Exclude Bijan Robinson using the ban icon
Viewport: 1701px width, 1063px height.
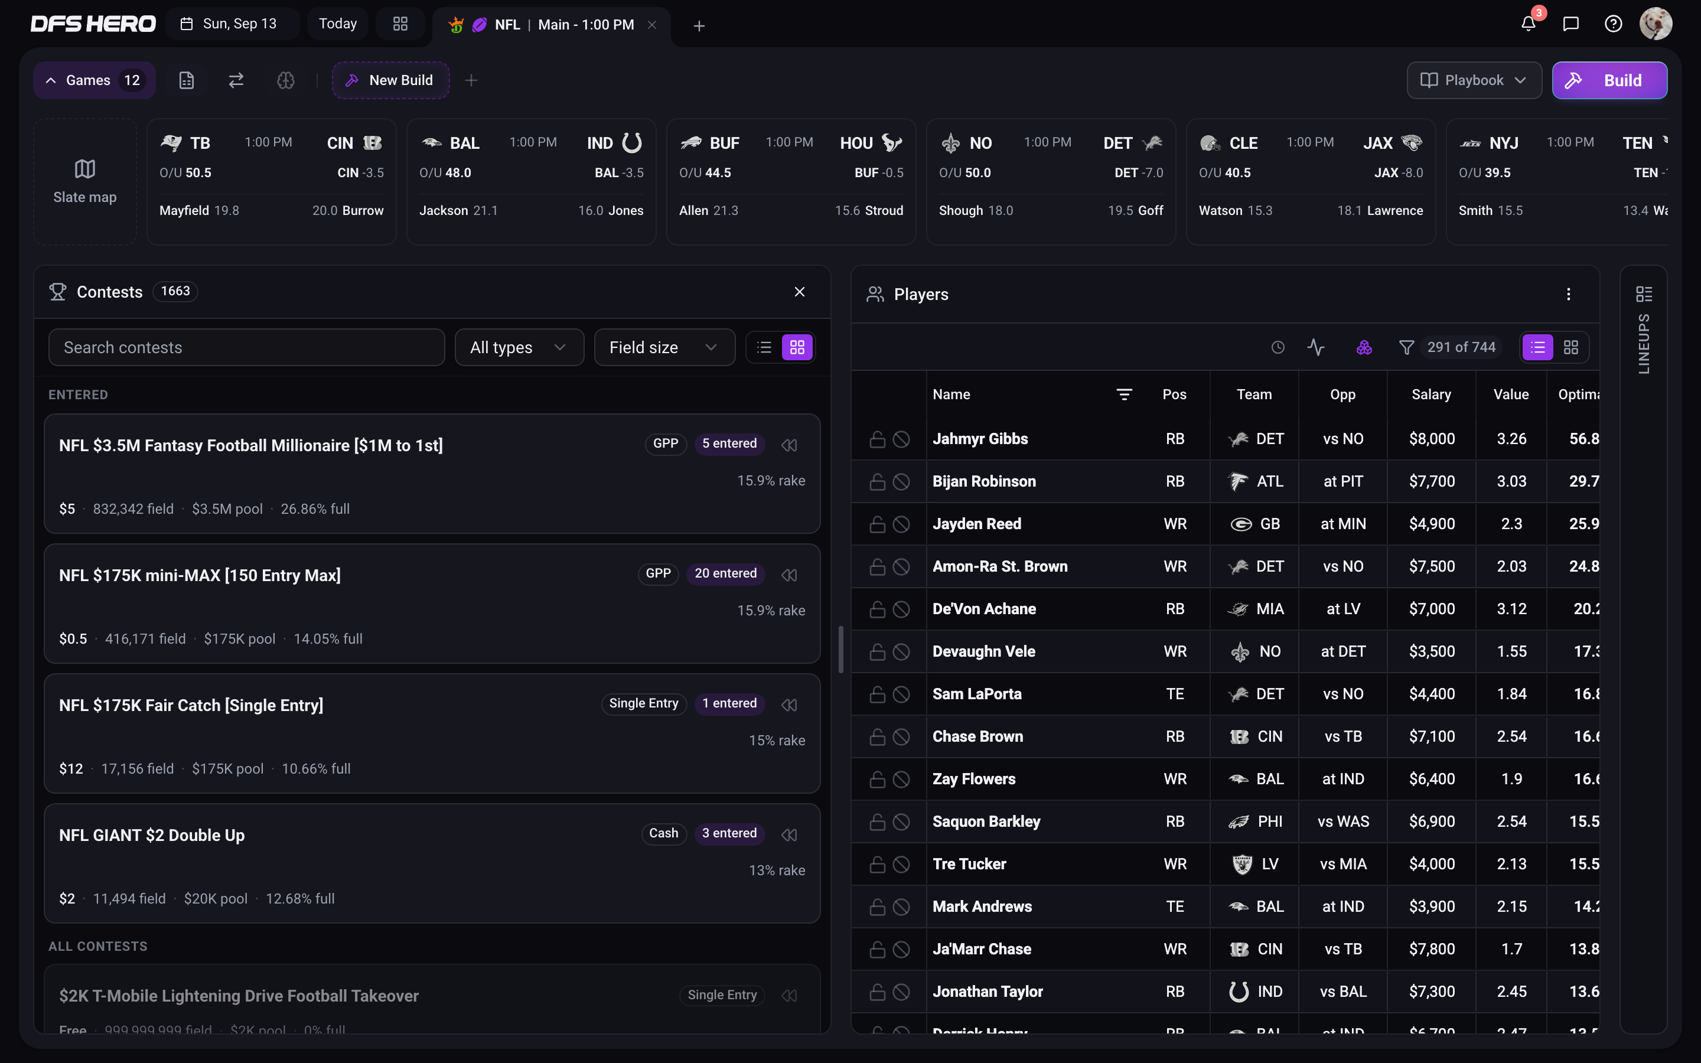pos(901,481)
